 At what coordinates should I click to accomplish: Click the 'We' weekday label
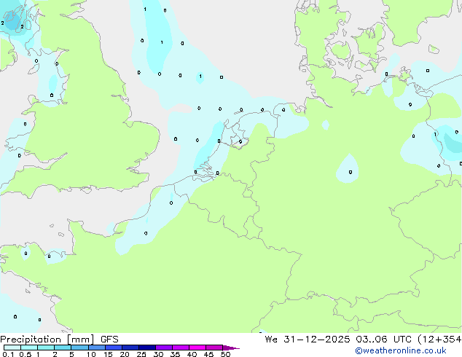click(x=271, y=340)
